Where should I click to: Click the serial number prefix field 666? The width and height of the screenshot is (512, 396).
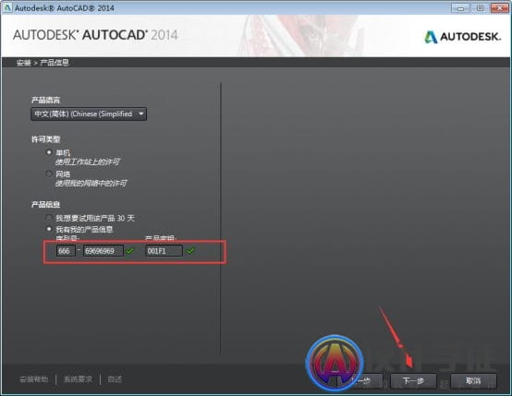click(66, 250)
